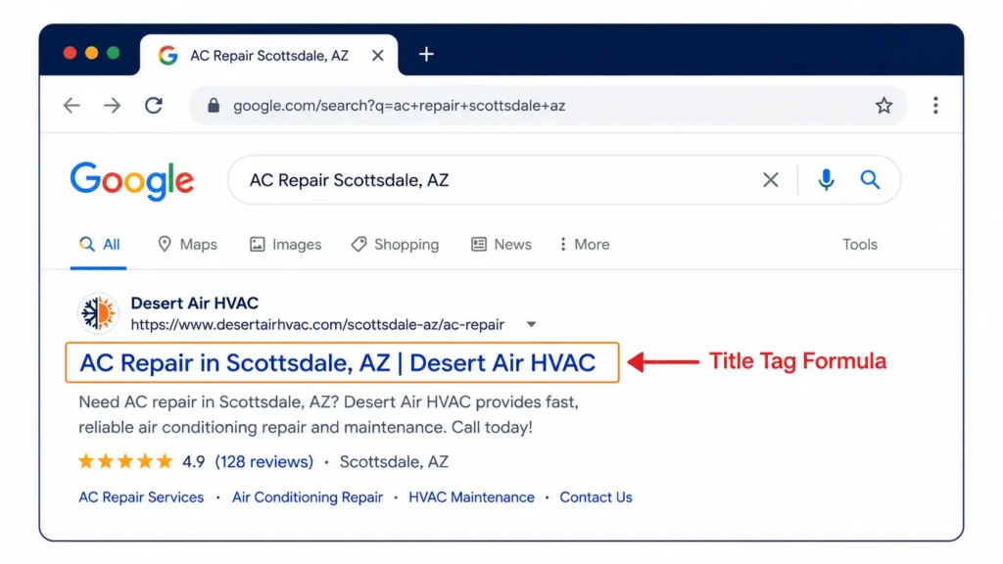Open the 128 reviews link
This screenshot has height=564, width=1003.
click(264, 462)
